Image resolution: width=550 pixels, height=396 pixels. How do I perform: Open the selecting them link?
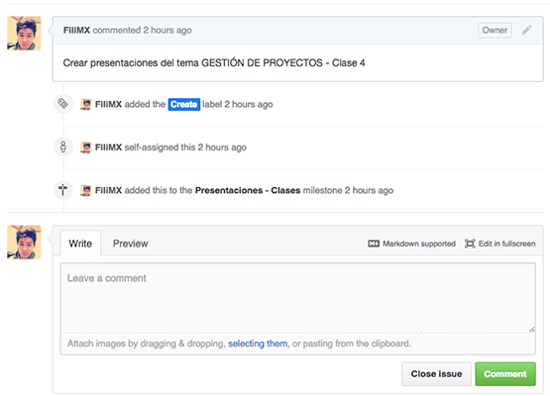[x=258, y=344]
